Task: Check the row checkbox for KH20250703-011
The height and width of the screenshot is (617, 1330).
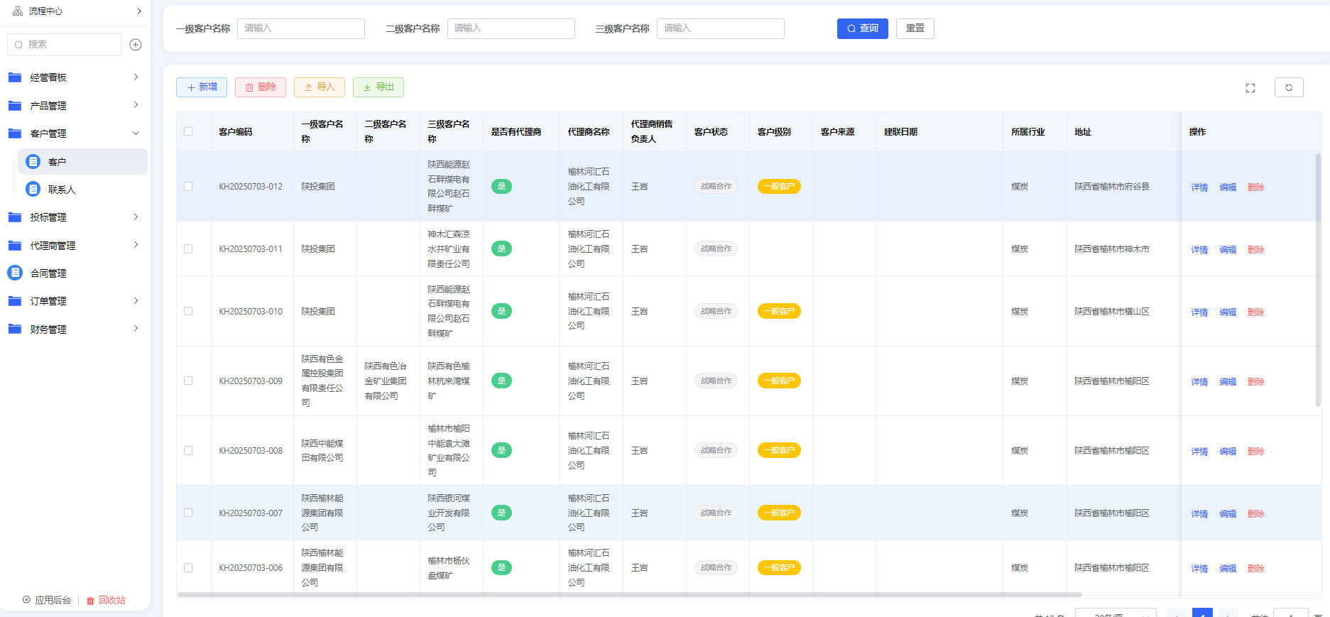Action: [188, 249]
